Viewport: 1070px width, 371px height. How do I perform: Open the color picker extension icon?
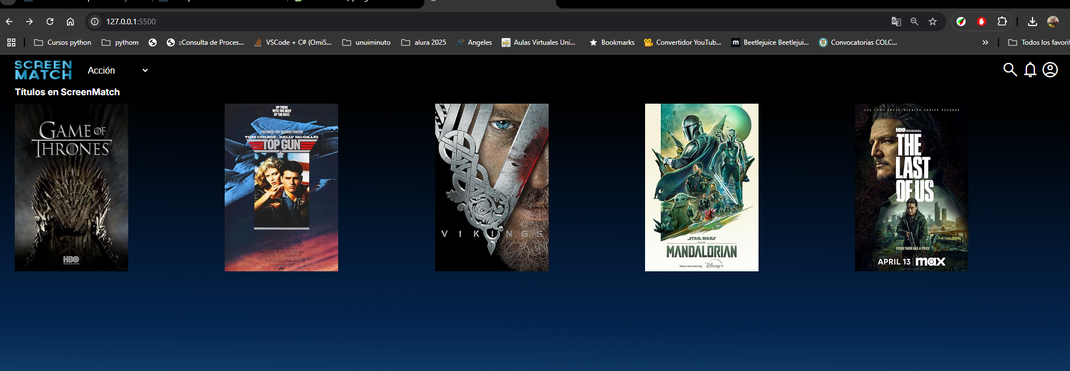click(x=961, y=22)
